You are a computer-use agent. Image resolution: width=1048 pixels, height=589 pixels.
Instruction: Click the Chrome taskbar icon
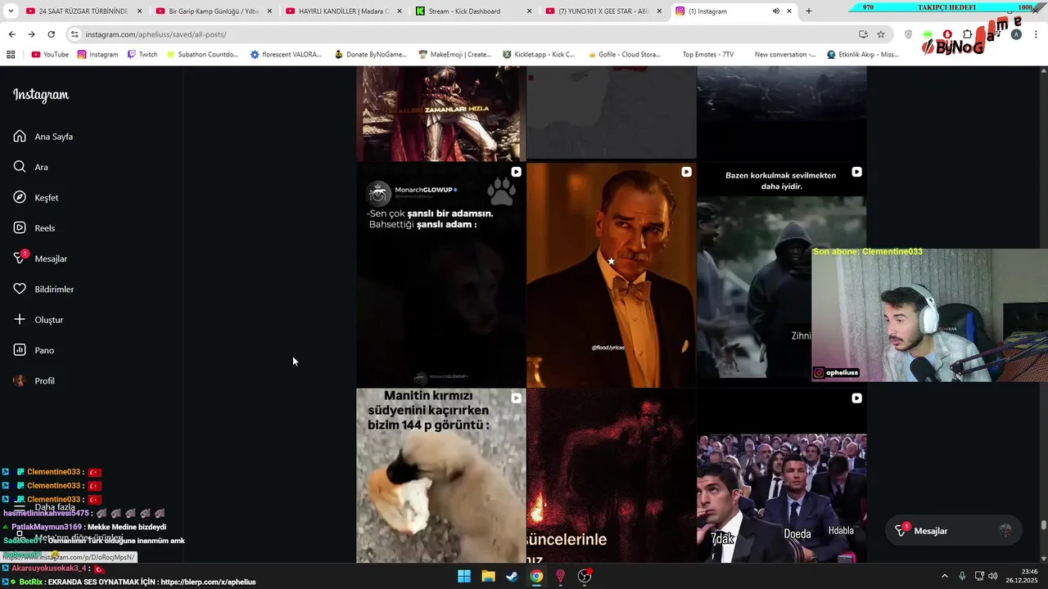(536, 576)
